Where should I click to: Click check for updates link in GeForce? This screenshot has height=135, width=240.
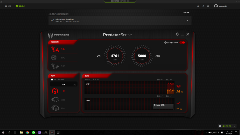(x=186, y=13)
